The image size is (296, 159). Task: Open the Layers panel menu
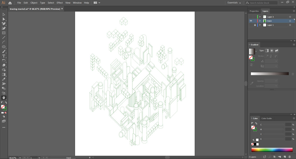294,11
